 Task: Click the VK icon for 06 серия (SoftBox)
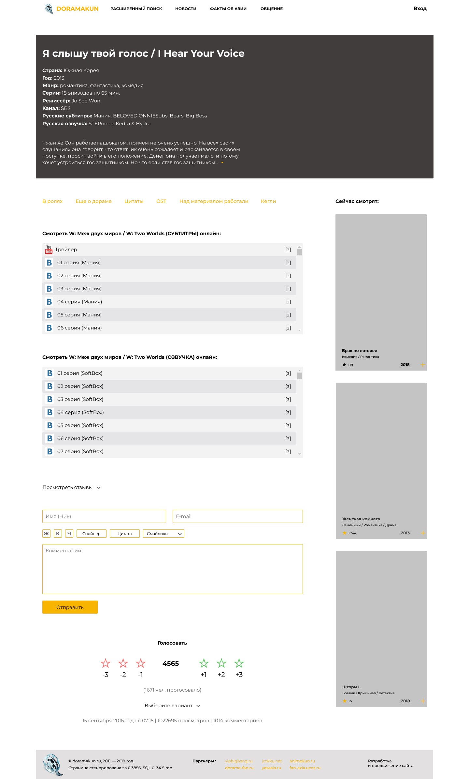tap(50, 438)
